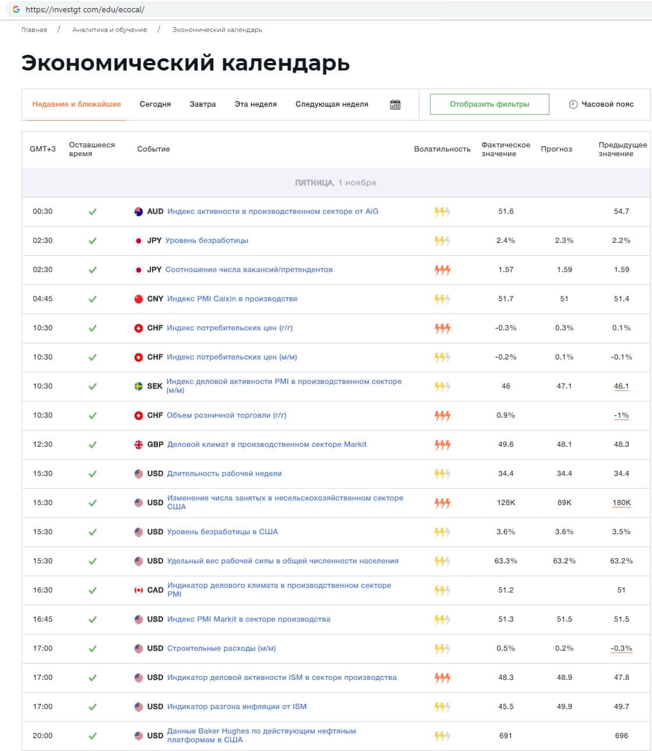Click red volatility icon for nonfarm payrolls row

(x=442, y=503)
